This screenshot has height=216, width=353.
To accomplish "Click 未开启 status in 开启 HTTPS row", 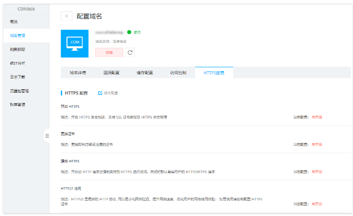I will tap(317, 117).
